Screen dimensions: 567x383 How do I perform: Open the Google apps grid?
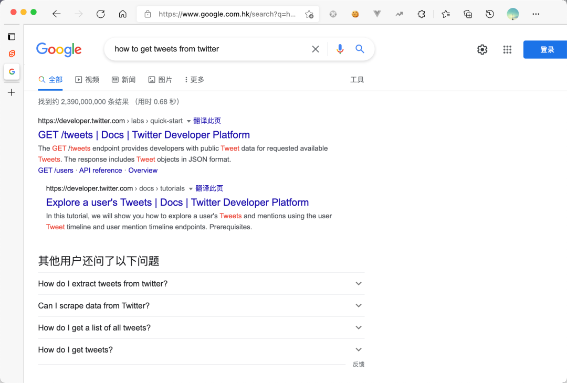tap(507, 49)
